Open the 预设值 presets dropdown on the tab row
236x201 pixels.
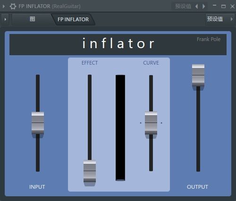[219, 19]
